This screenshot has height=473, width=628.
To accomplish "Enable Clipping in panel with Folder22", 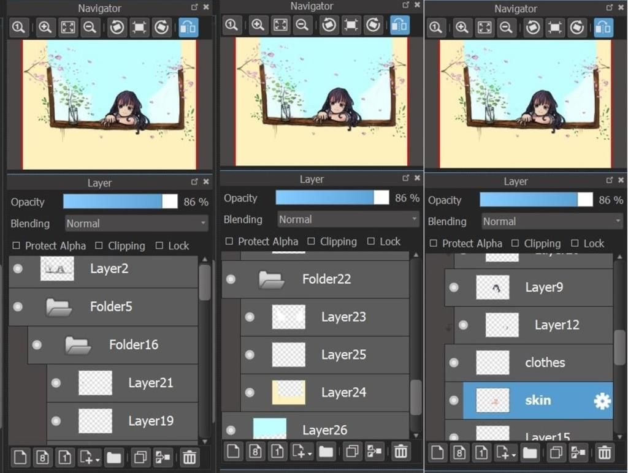I will click(311, 241).
